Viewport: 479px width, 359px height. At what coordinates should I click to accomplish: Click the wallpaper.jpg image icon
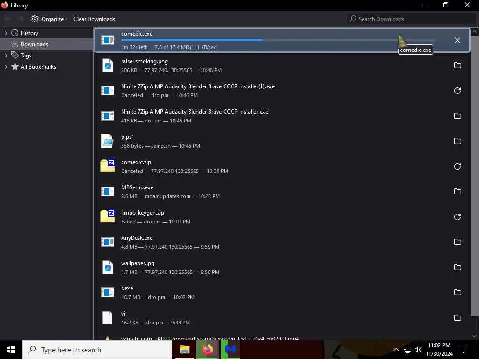coord(108,267)
